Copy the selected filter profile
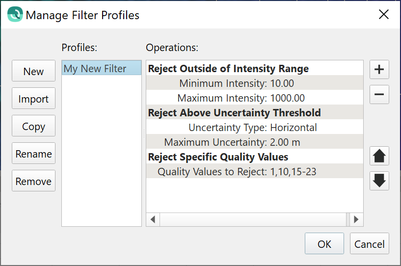Viewport: 401px width, 266px height. point(33,127)
